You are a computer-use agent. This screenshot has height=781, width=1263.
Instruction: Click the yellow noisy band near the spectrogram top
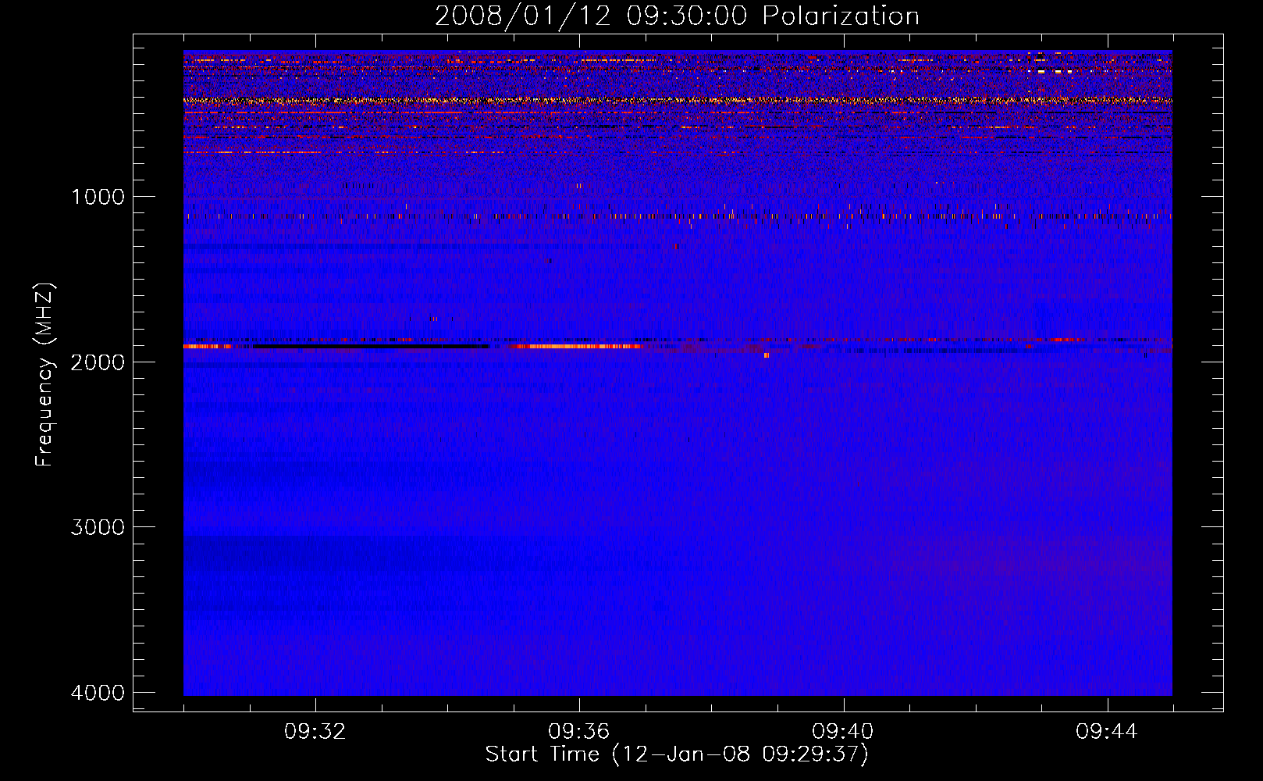click(678, 100)
